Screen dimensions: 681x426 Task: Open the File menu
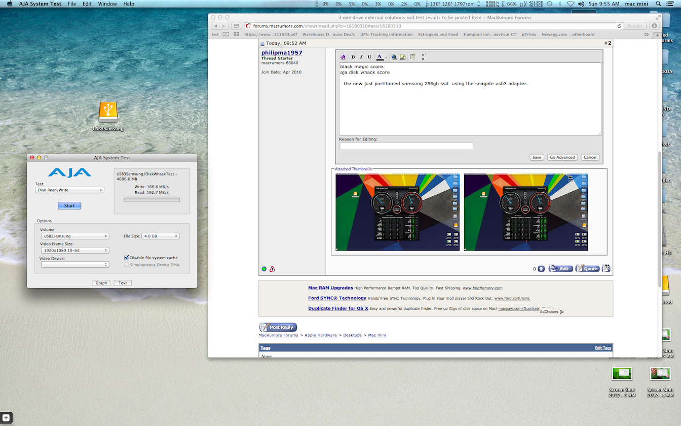[72, 4]
